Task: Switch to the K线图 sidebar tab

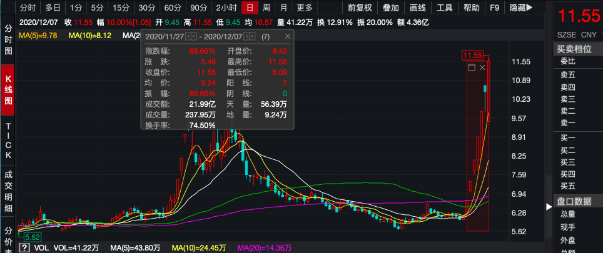Action: click(x=8, y=90)
